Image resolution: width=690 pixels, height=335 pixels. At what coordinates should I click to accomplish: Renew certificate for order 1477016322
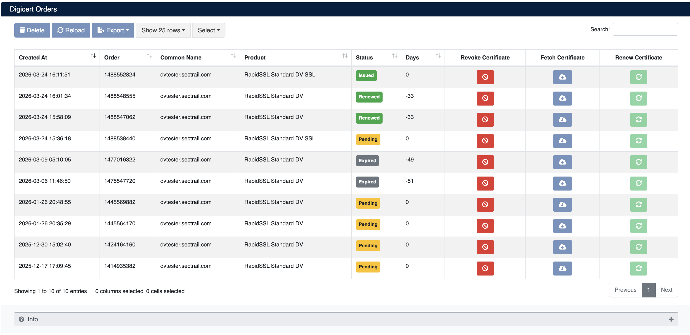tap(638, 162)
